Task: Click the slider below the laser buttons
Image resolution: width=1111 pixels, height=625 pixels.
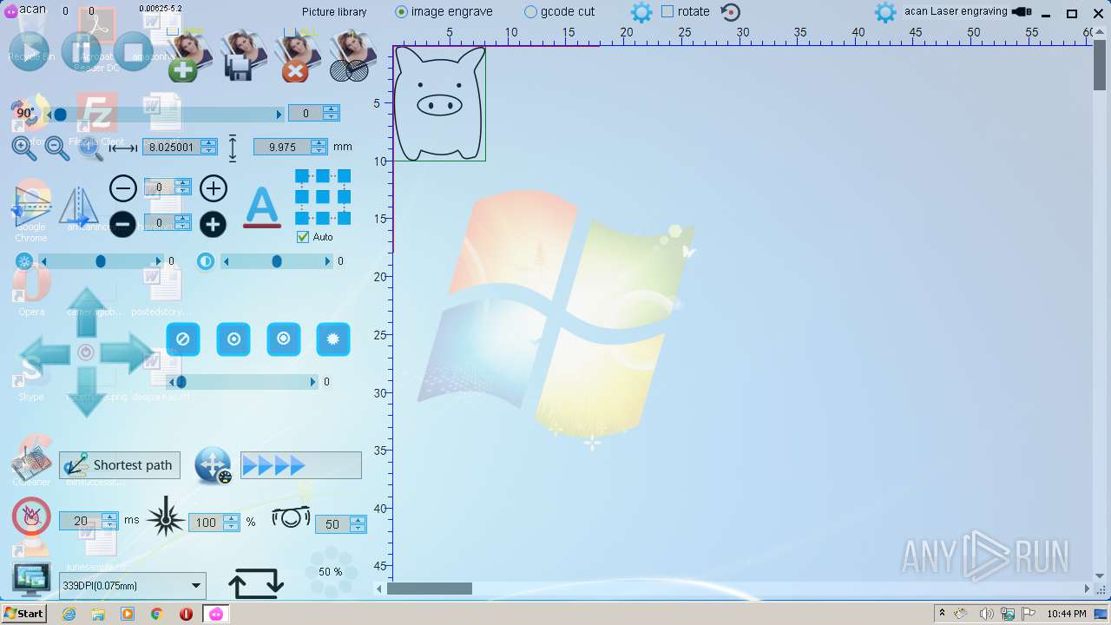Action: [242, 382]
